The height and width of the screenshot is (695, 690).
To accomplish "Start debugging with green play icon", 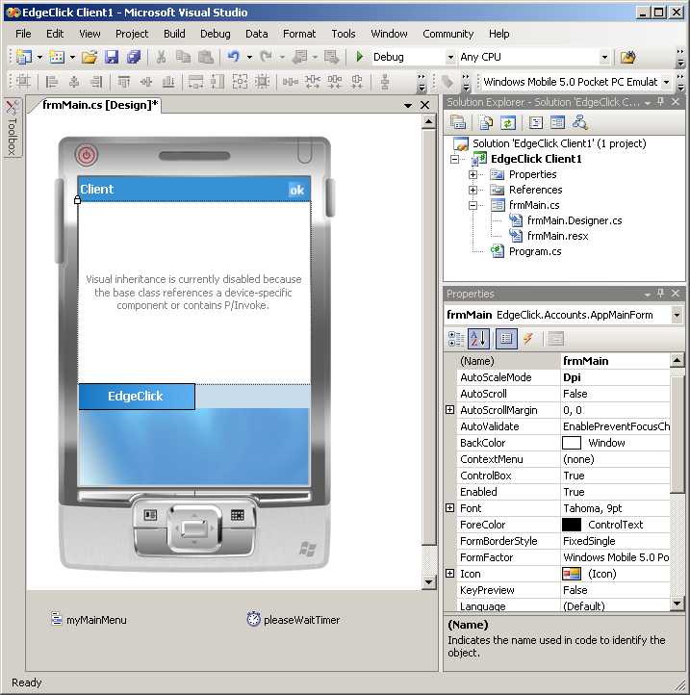I will click(x=360, y=57).
